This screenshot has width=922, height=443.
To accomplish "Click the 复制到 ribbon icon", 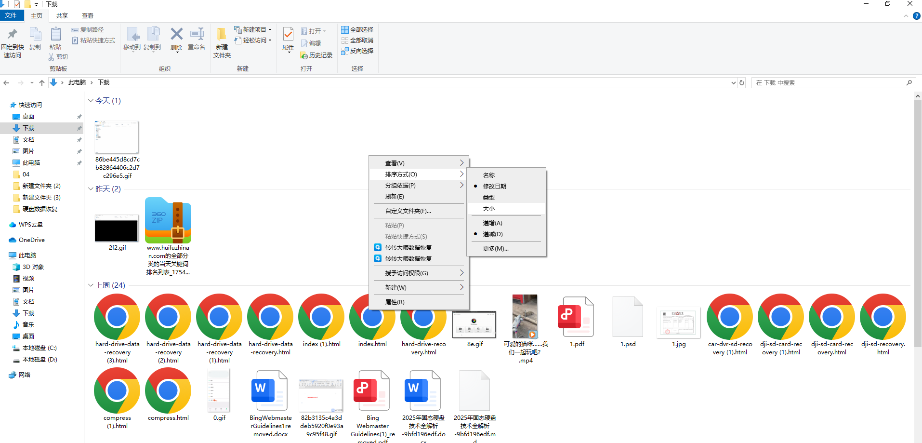I will point(153,34).
